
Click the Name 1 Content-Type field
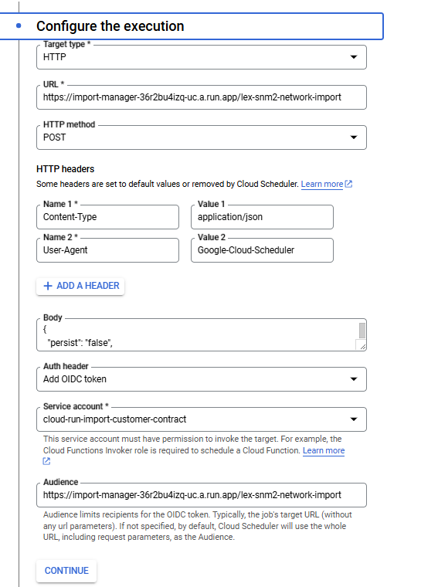(108, 217)
